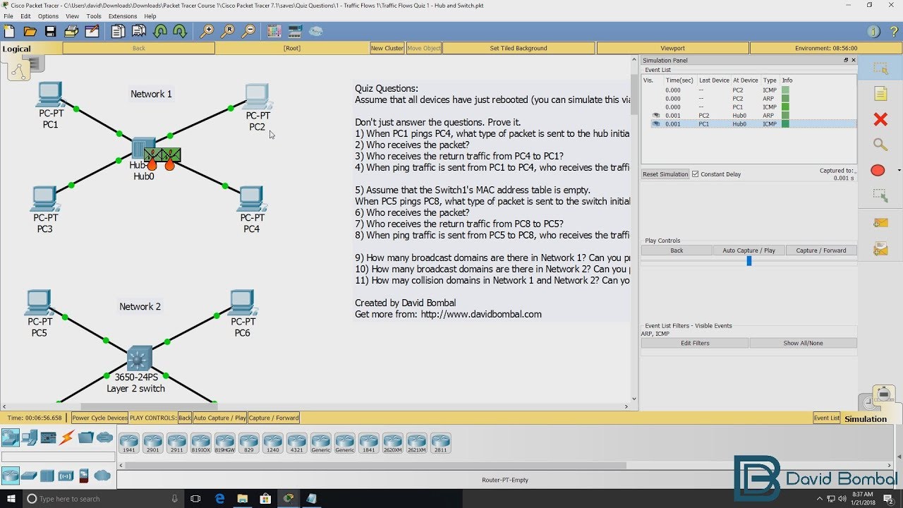Click the Add Simple PDU envelope icon
Image resolution: width=903 pixels, height=508 pixels.
[880, 223]
